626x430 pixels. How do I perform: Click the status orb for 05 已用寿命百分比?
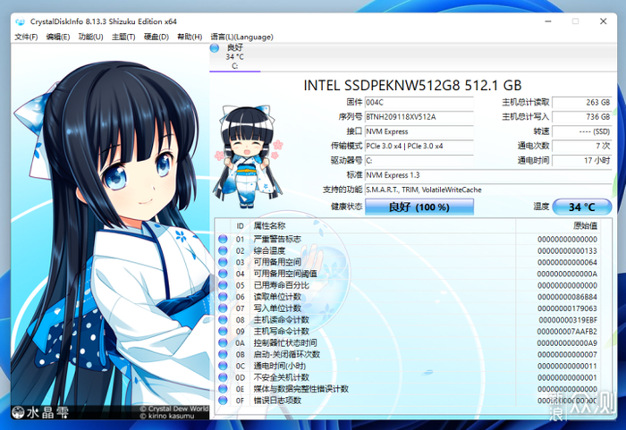coord(223,285)
